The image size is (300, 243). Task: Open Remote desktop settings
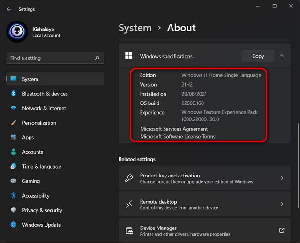204,204
